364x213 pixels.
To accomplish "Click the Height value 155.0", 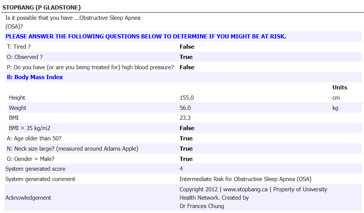I will (x=186, y=98).
